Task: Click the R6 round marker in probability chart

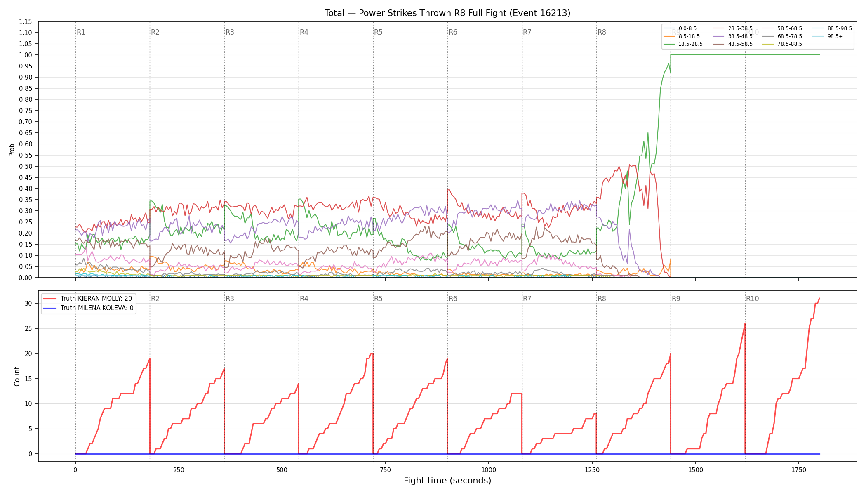Action: [x=453, y=32]
